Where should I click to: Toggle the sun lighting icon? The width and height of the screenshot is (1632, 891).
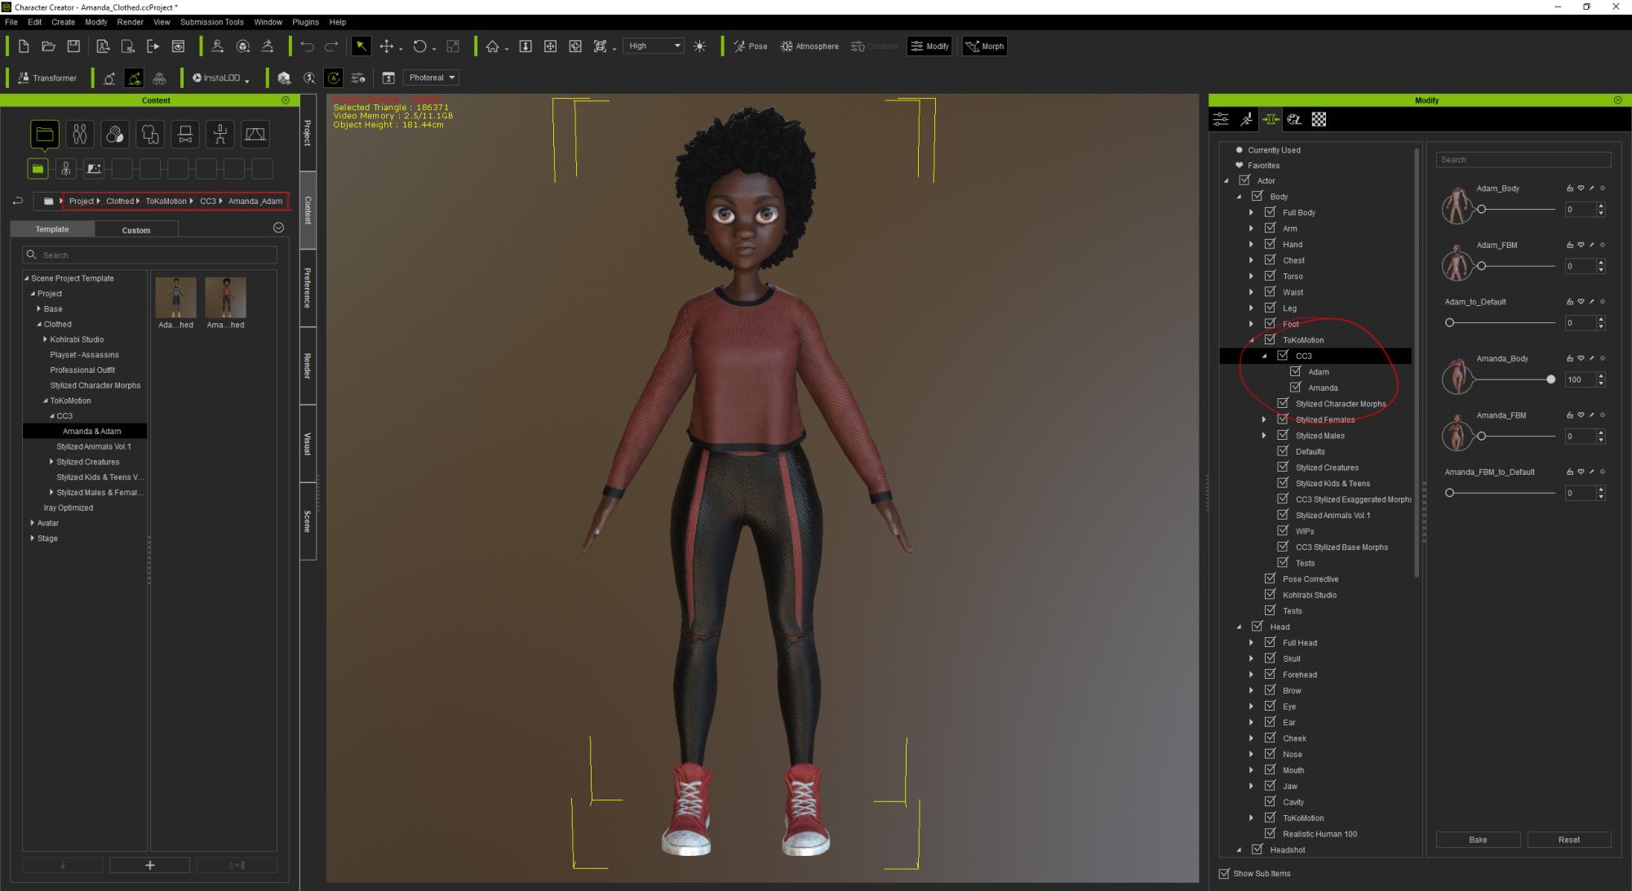tap(699, 47)
